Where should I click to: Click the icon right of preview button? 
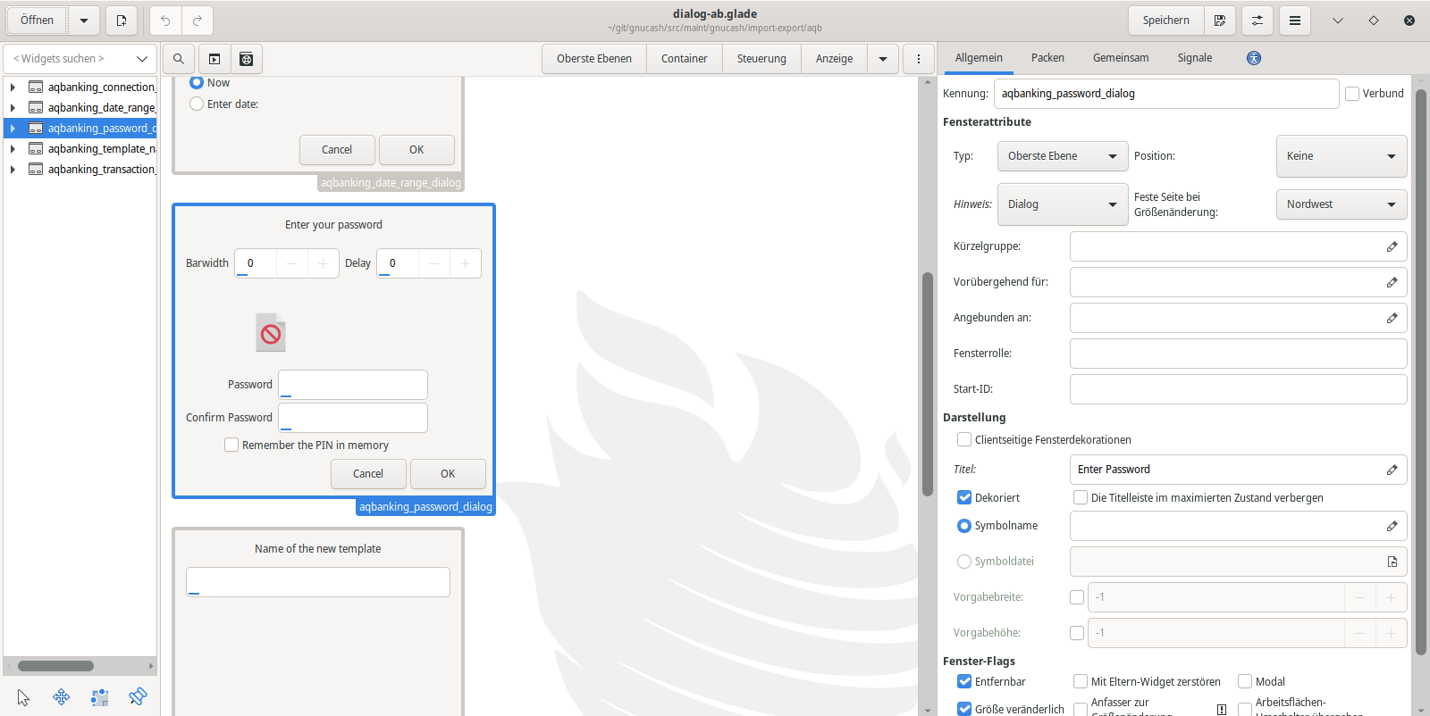[247, 59]
